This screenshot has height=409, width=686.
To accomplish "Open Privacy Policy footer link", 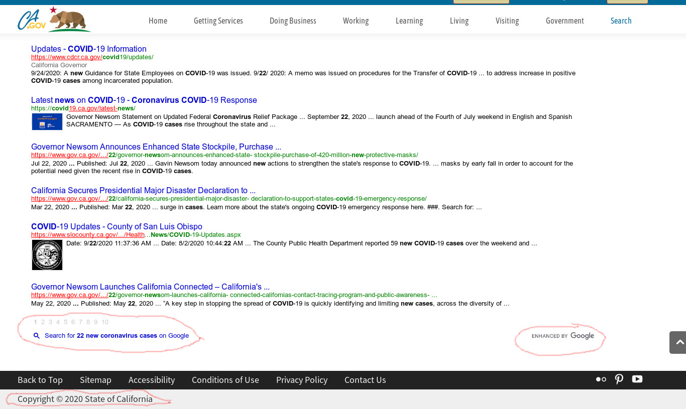I will click(x=302, y=380).
